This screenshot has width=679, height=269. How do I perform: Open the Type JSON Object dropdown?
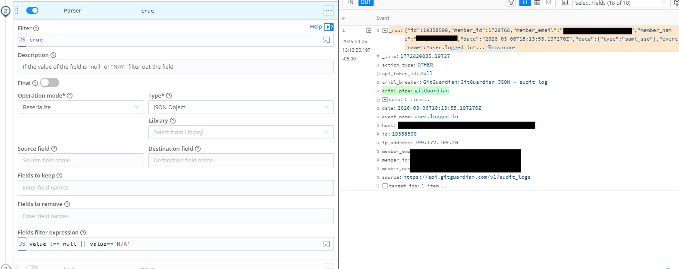pos(241,107)
